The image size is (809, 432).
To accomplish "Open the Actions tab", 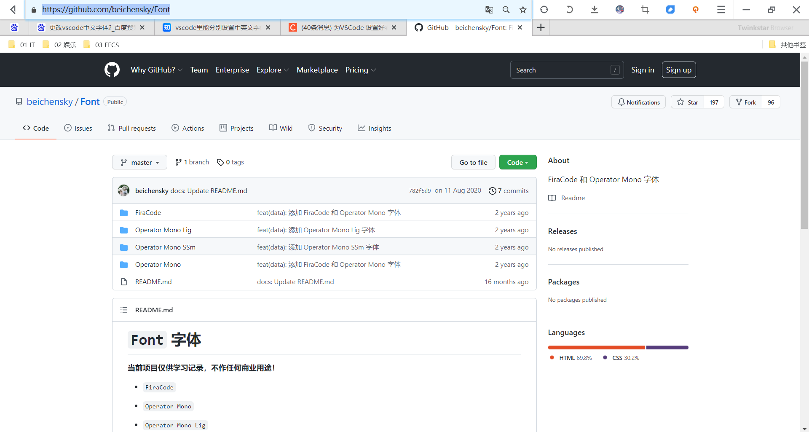I will click(x=188, y=128).
